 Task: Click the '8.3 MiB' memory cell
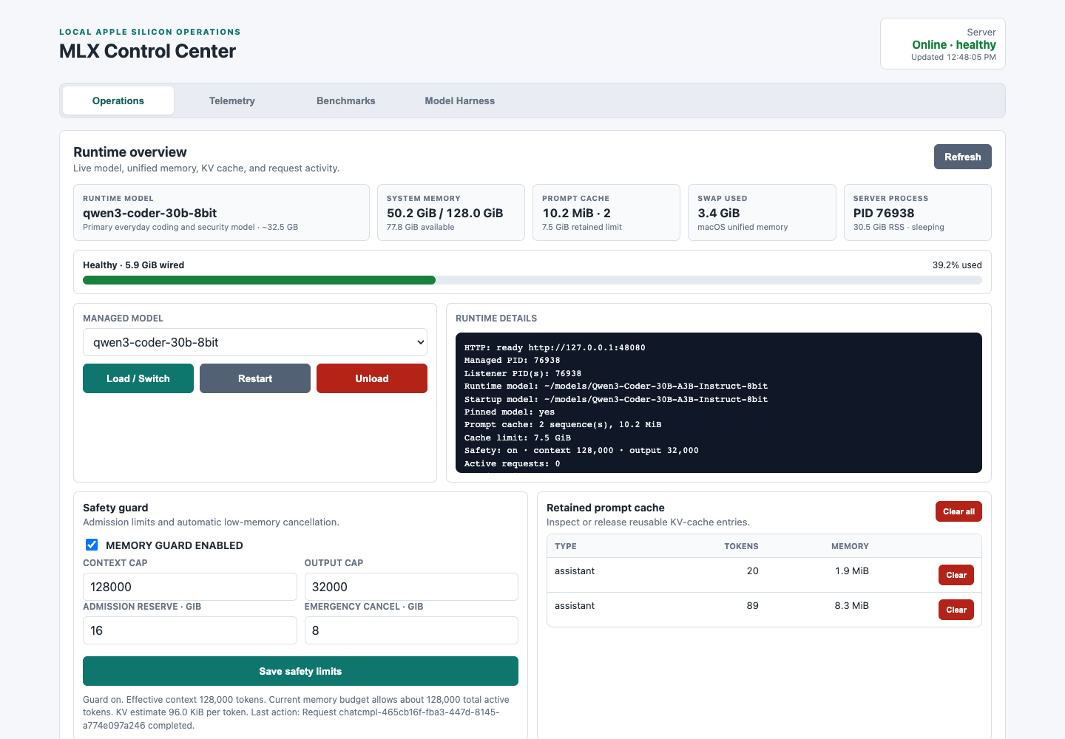[852, 605]
